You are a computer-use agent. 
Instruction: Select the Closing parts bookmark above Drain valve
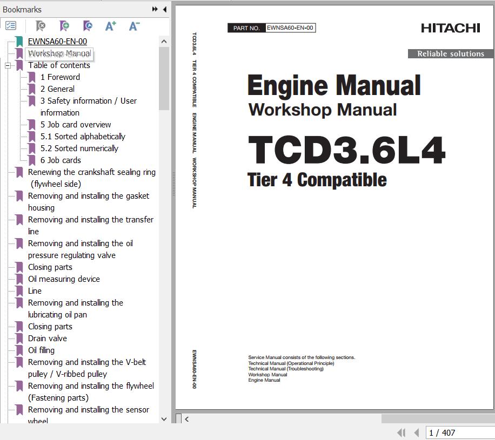click(x=50, y=327)
